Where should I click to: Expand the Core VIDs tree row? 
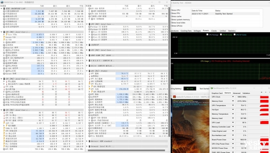click(x=4, y=35)
